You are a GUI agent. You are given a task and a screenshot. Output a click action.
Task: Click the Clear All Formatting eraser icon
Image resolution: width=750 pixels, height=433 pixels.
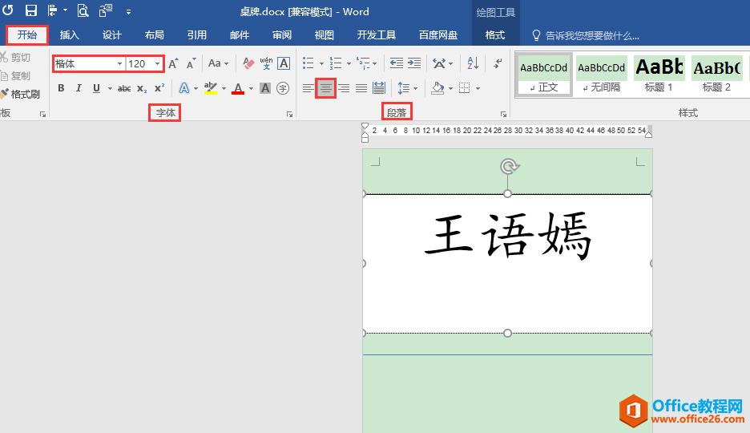[x=248, y=63]
